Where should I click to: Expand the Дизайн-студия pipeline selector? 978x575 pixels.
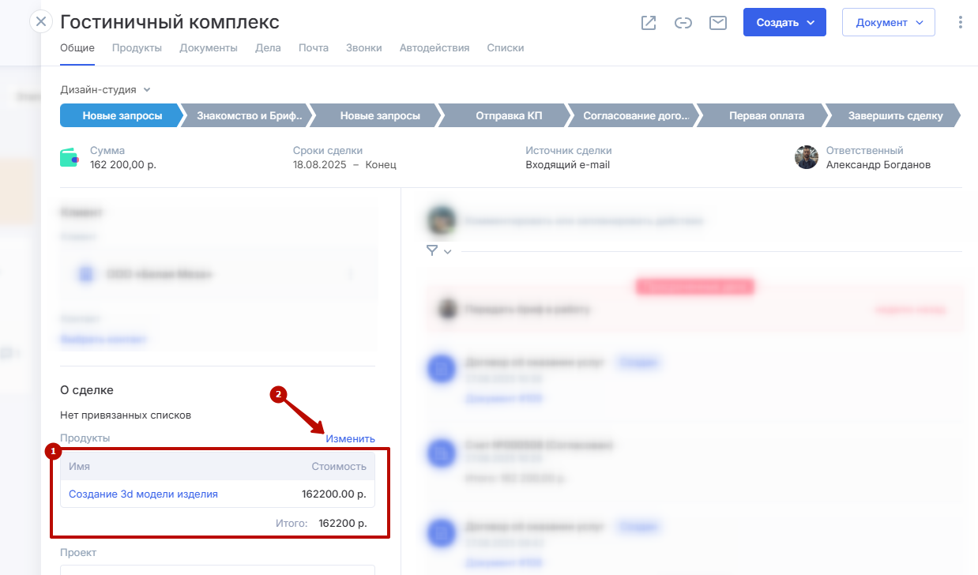(105, 90)
